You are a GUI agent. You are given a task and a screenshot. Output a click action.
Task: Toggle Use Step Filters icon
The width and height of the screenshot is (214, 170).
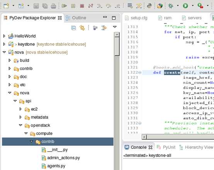[x=139, y=6]
